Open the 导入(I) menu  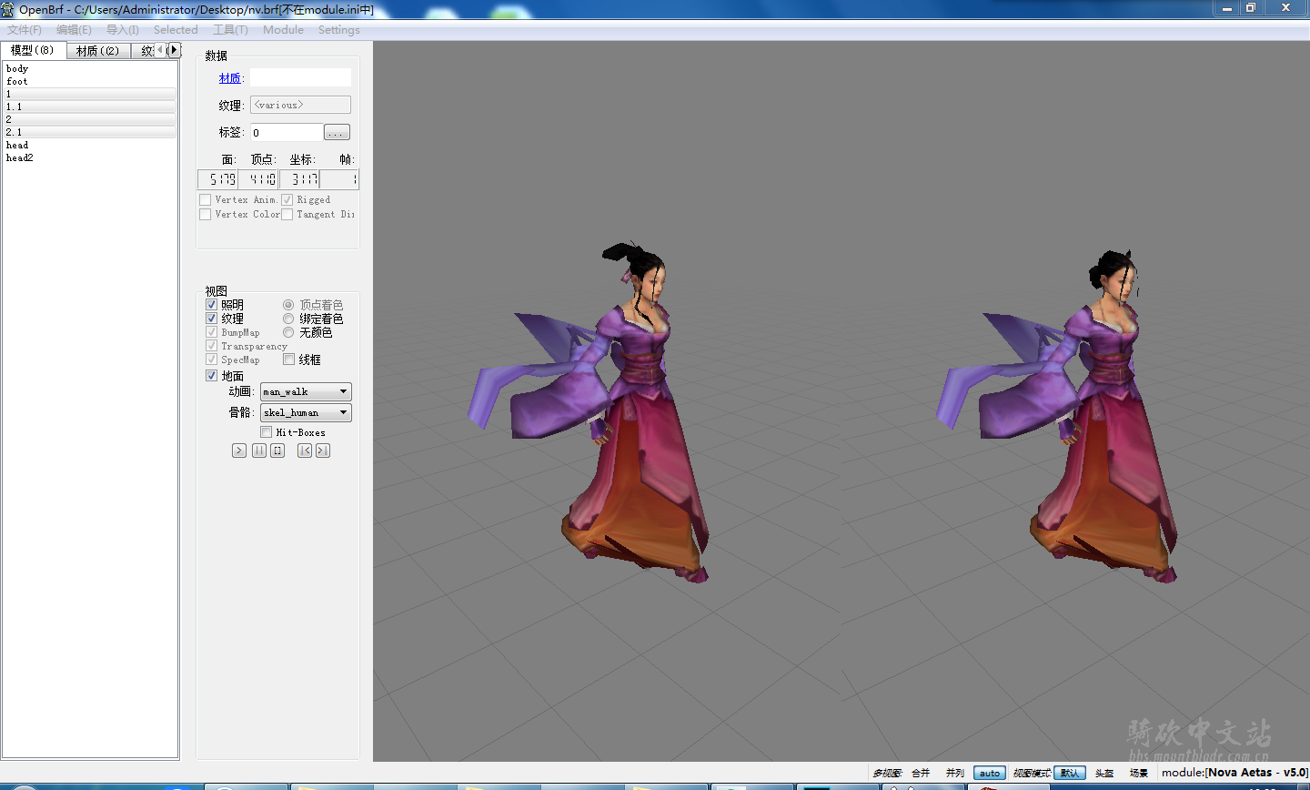point(123,30)
